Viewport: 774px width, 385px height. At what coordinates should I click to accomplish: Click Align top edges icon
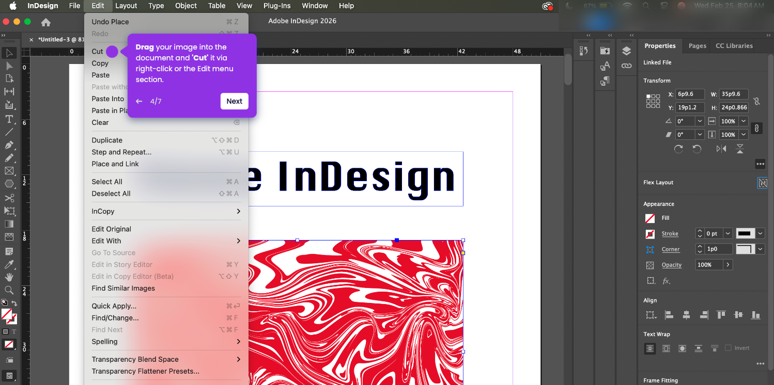[721, 315]
